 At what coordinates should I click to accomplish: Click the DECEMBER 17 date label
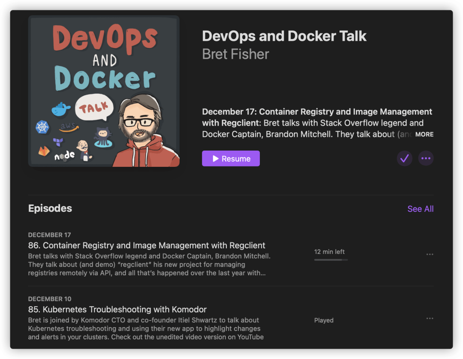click(49, 235)
